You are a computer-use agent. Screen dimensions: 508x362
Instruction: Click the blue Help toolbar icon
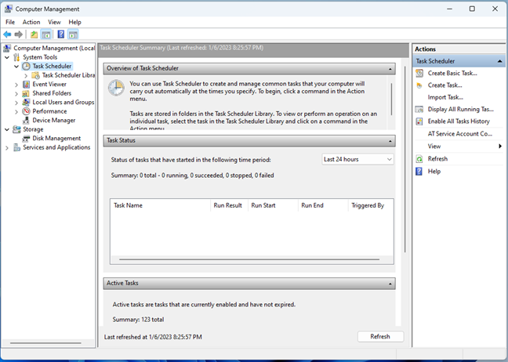click(61, 34)
